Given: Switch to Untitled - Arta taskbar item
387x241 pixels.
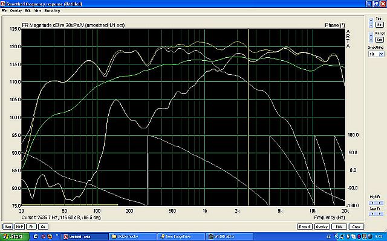Looking at the screenshot, I should point(85,237).
